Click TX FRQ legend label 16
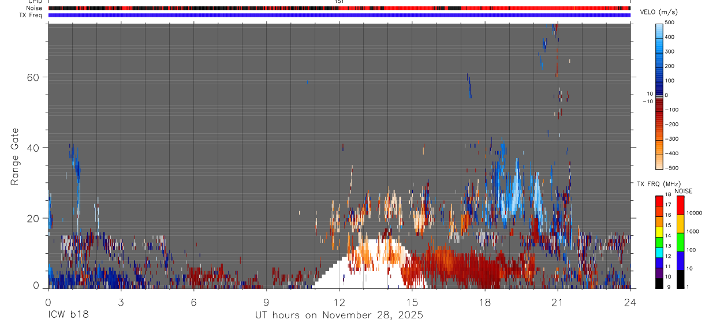Image resolution: width=709 pixels, height=327 pixels. pos(669,215)
